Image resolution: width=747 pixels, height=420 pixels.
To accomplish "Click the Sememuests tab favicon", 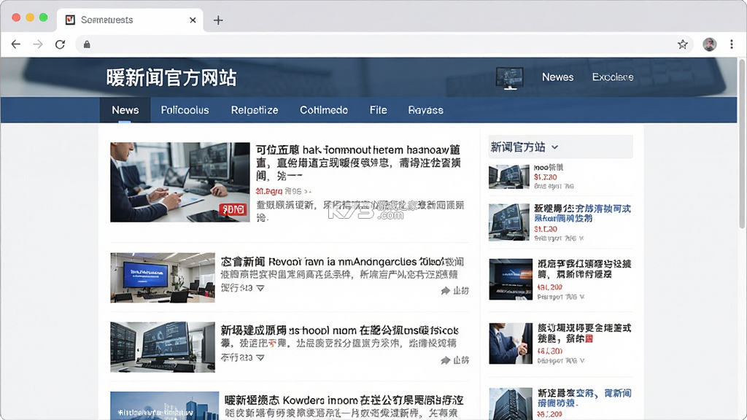I will [x=70, y=20].
